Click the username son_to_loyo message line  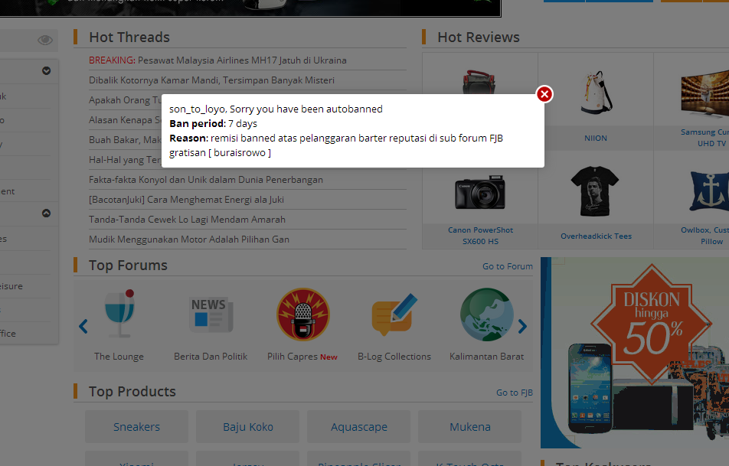(276, 109)
